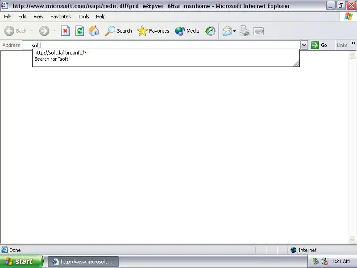Open the Tools menu
This screenshot has width=357, height=268.
tap(83, 17)
